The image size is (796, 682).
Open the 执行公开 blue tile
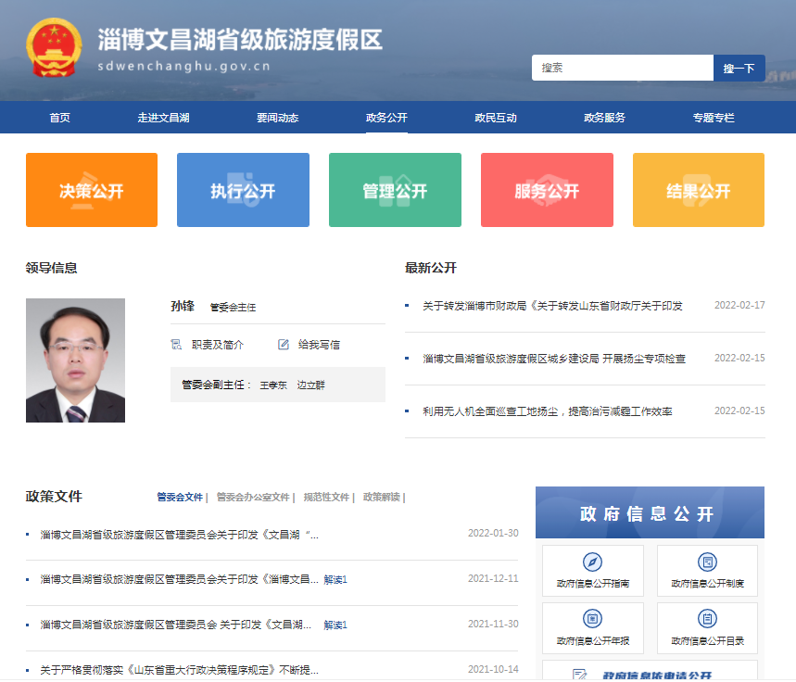coord(243,190)
